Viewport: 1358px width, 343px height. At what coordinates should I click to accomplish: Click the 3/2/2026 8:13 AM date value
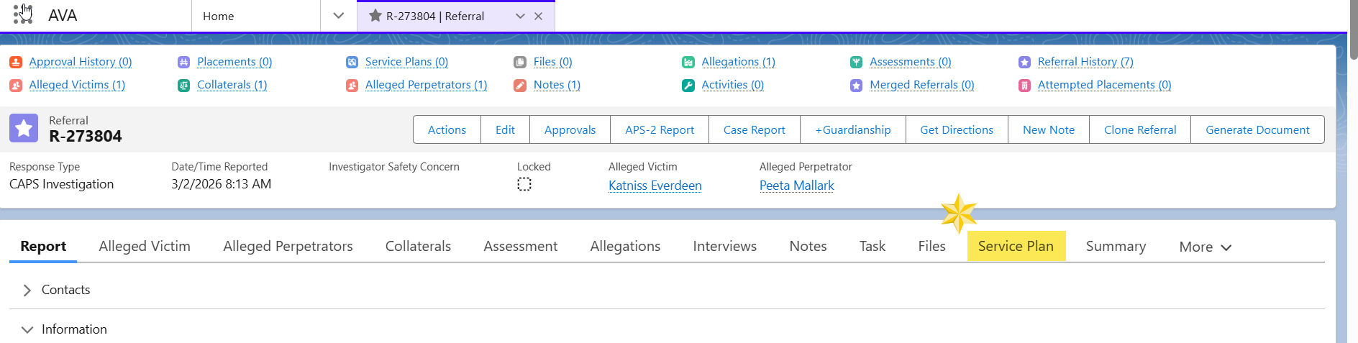click(221, 184)
